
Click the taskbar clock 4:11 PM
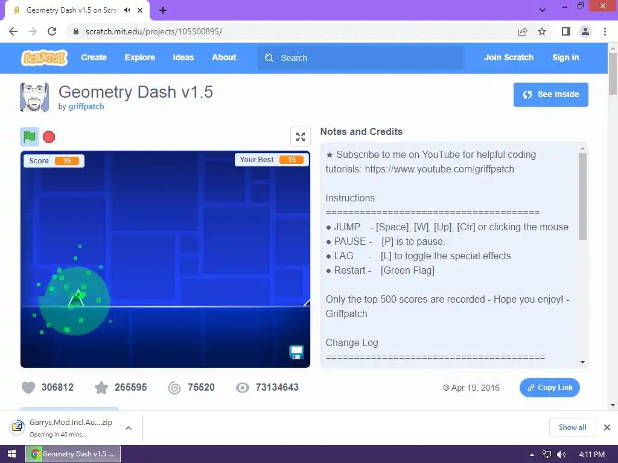pos(592,455)
